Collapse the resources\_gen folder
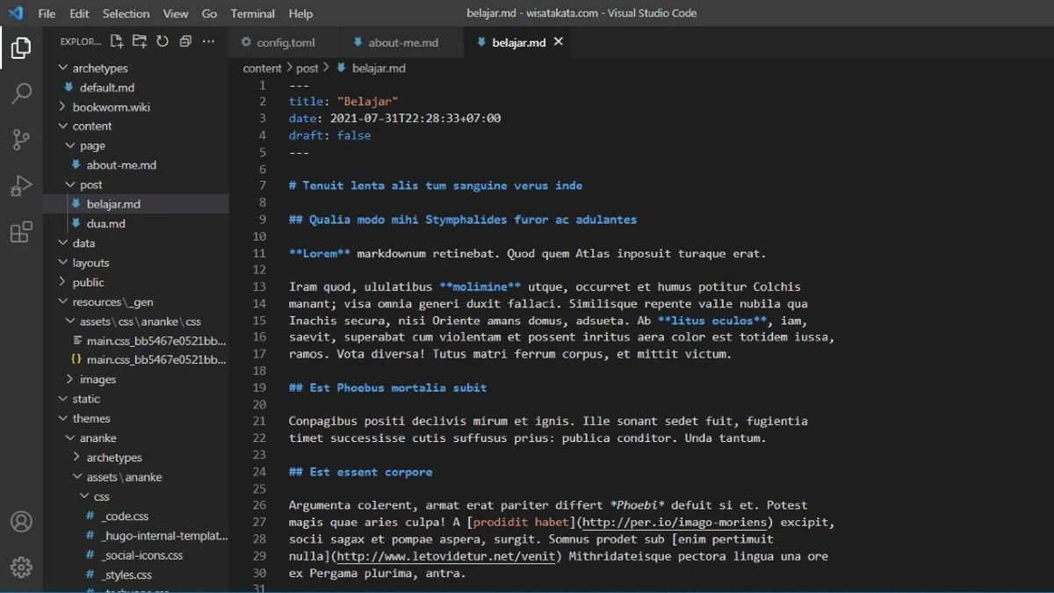 (62, 301)
